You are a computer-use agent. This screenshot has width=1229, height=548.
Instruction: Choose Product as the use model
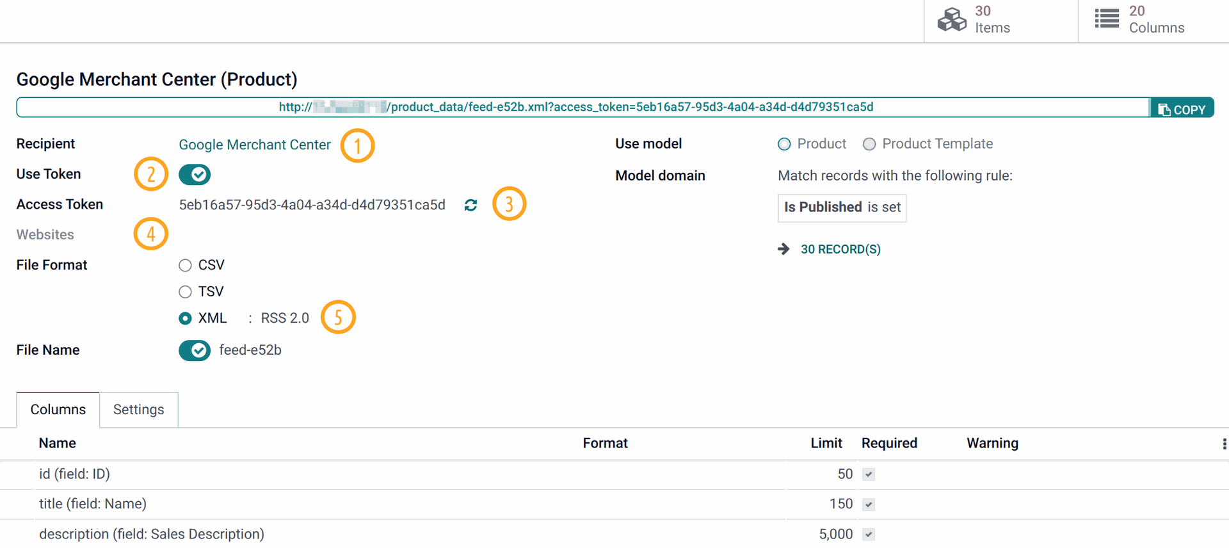[x=784, y=144]
